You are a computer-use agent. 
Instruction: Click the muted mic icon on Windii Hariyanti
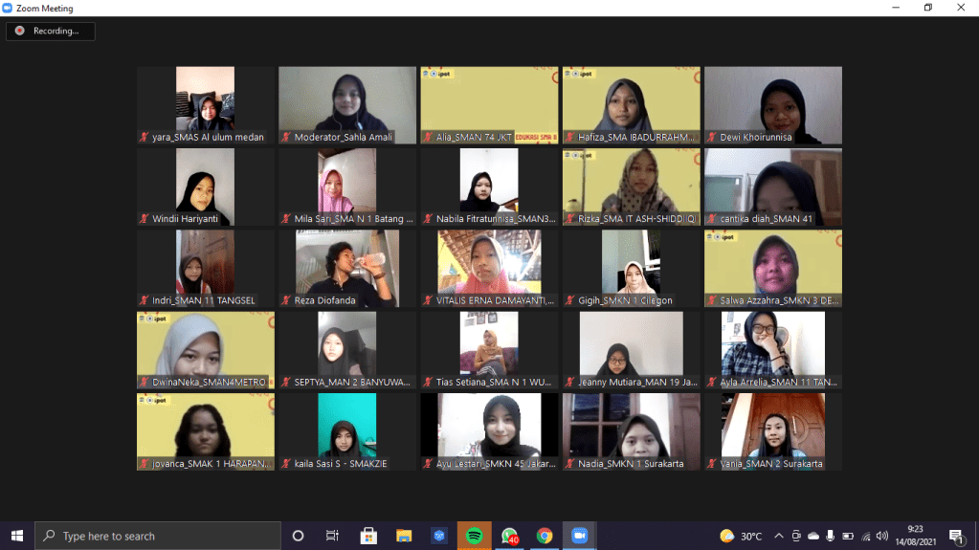click(145, 219)
